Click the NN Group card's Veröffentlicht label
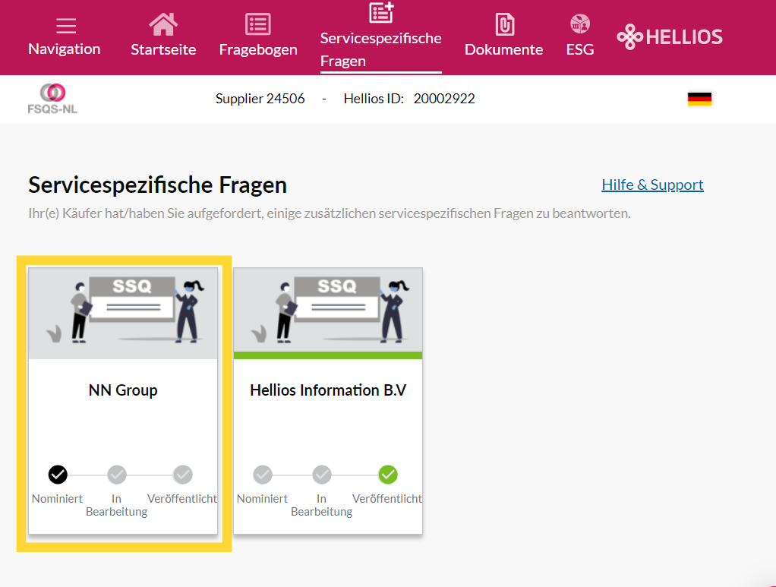This screenshot has height=587, width=776. point(182,498)
